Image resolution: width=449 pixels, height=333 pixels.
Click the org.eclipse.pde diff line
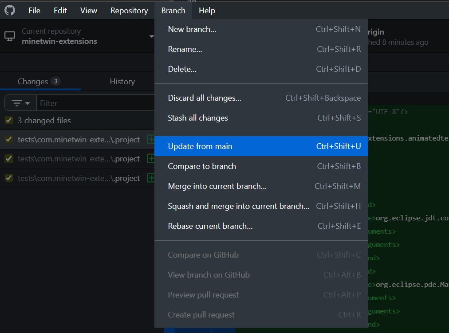[x=408, y=285]
